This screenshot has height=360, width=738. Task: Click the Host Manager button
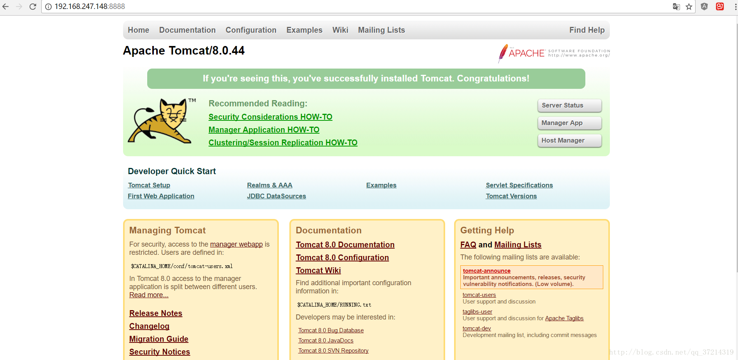coord(569,141)
